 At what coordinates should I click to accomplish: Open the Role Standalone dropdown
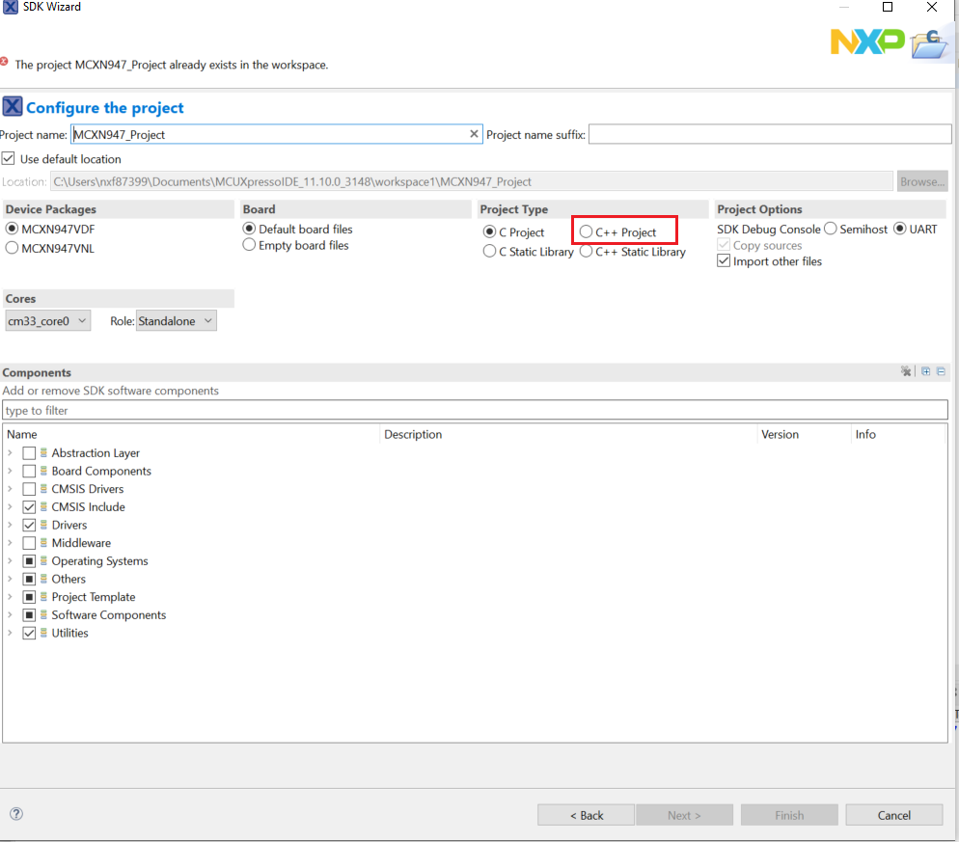pyautogui.click(x=177, y=321)
